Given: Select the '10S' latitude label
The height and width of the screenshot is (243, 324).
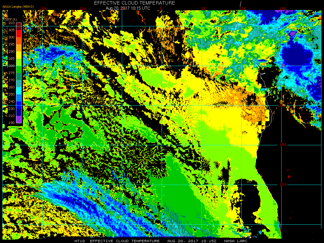Looking at the screenshot, I should coord(283,105).
